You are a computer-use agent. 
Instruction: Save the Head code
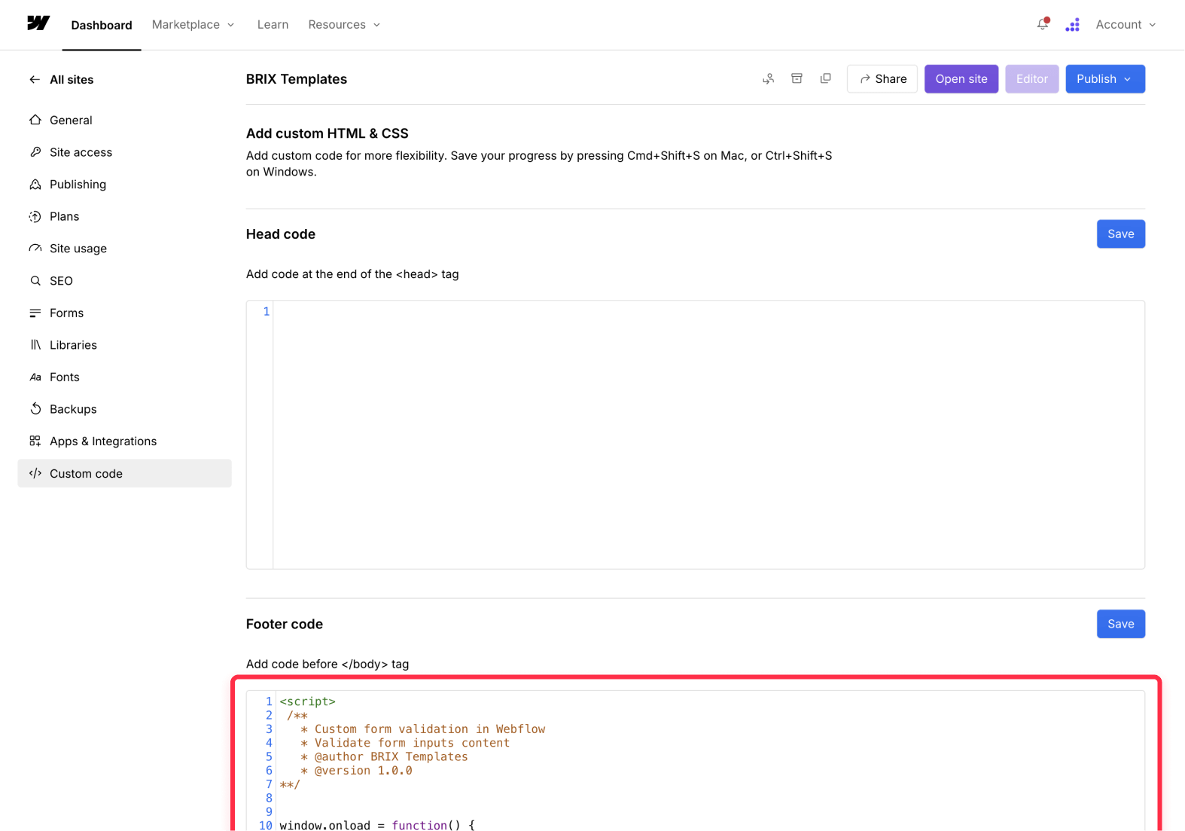(x=1120, y=234)
